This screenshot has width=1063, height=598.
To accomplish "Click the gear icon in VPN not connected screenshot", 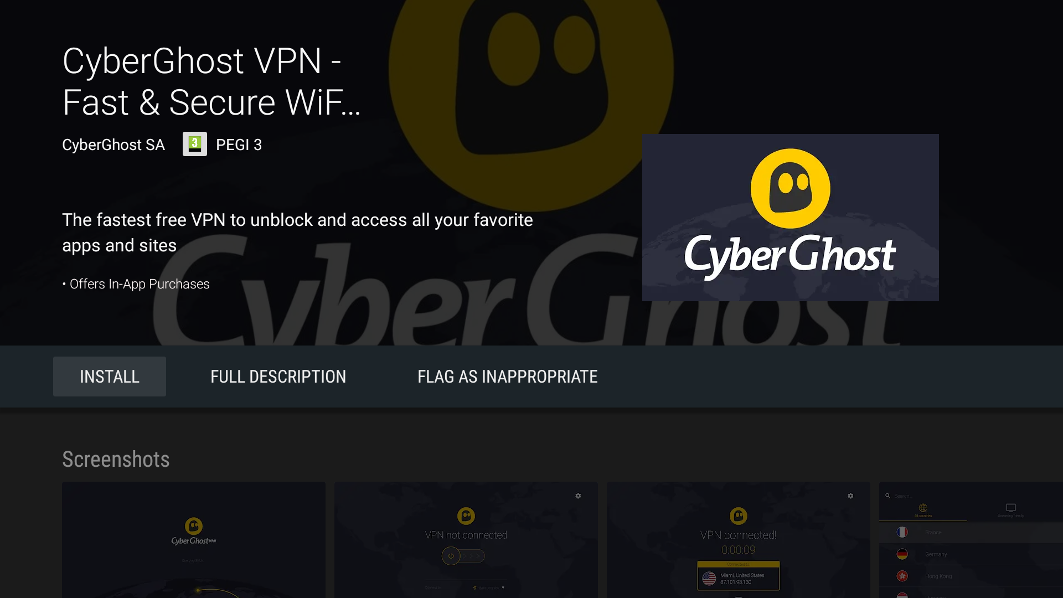I will coord(578,496).
